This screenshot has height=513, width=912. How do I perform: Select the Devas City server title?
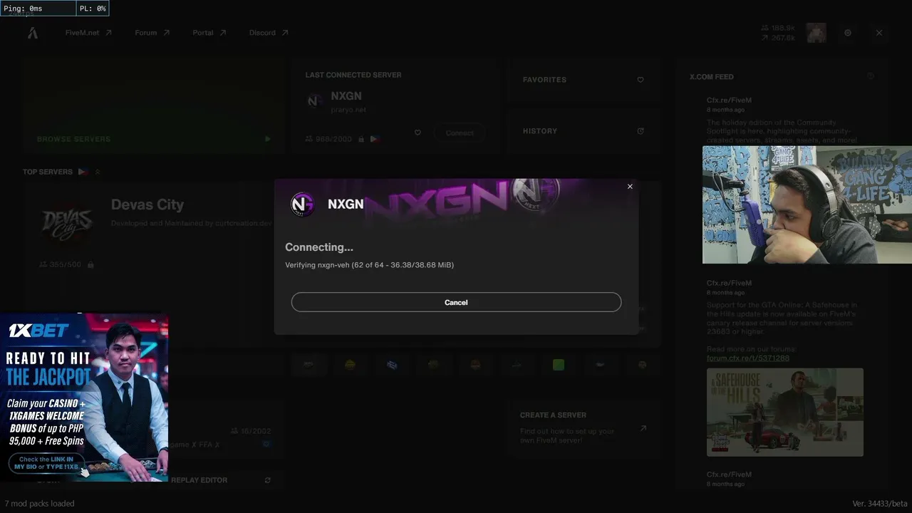(x=147, y=204)
